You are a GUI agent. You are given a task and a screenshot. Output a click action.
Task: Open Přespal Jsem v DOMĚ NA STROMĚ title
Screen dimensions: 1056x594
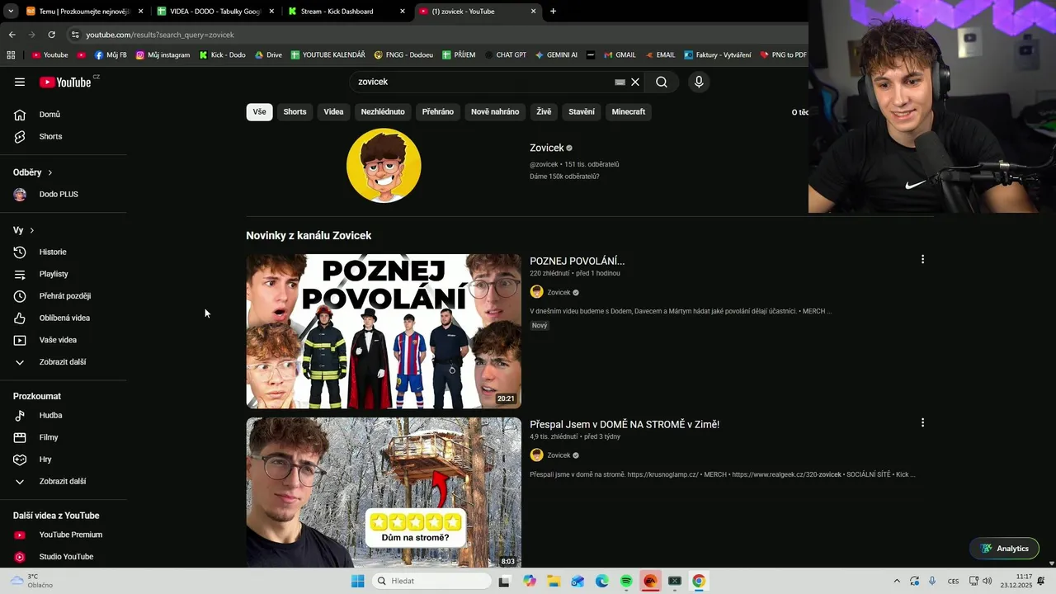(x=625, y=424)
